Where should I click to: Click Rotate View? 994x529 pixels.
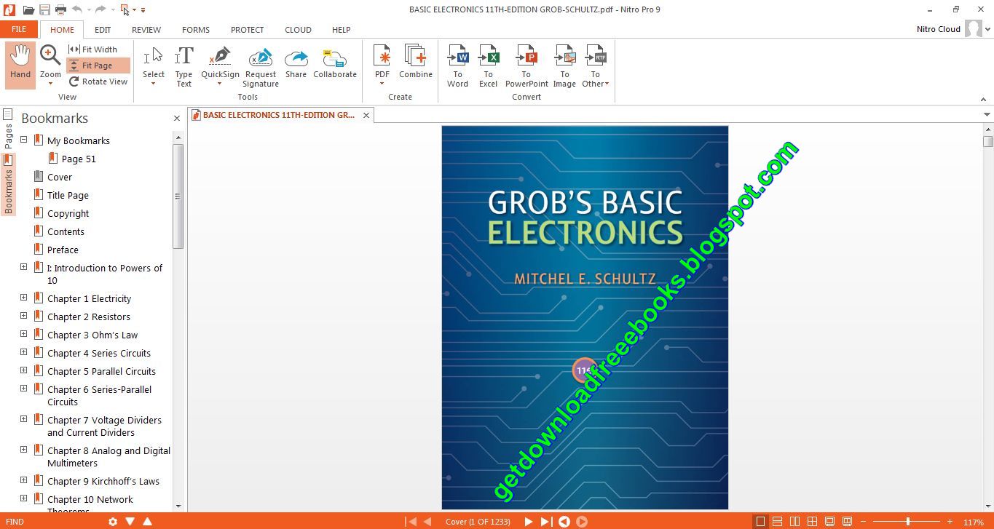click(x=98, y=81)
